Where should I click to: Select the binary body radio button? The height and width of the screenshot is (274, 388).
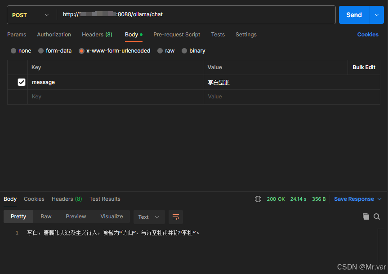point(184,51)
